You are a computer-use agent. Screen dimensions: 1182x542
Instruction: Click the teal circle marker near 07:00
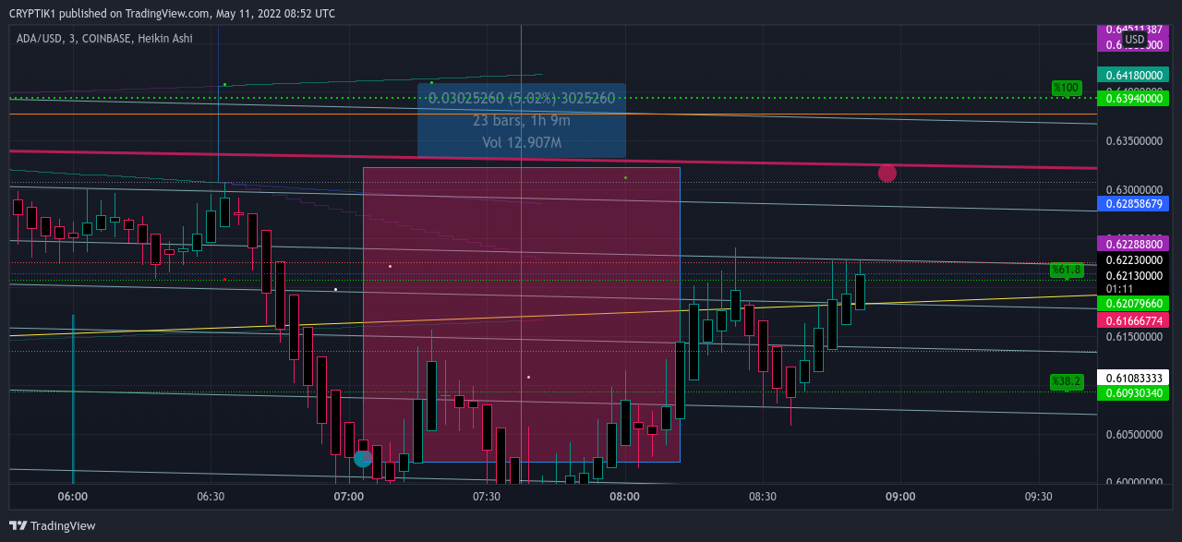pyautogui.click(x=363, y=457)
